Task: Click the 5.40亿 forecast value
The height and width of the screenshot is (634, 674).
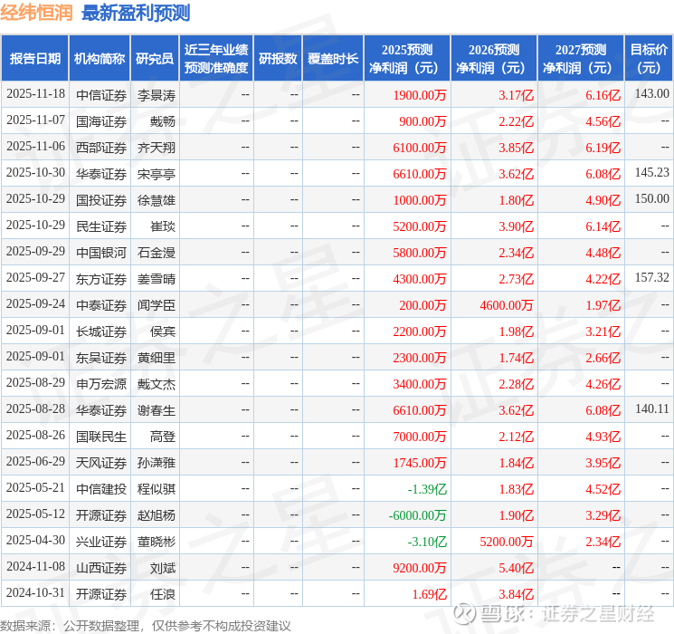Action: pos(516,568)
